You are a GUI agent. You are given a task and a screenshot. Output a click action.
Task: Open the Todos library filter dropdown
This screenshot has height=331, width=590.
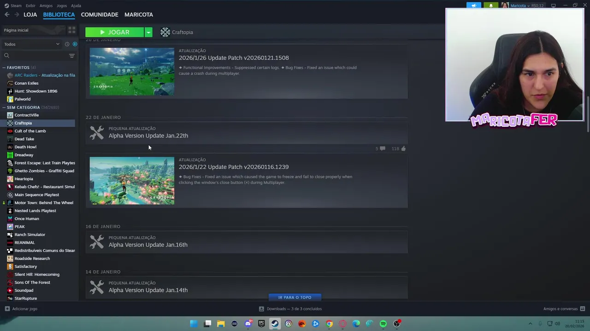[31, 44]
